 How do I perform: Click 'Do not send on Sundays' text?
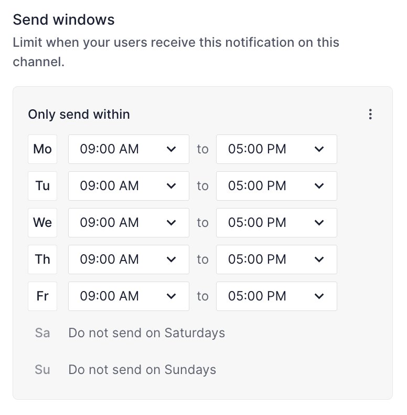[x=142, y=370]
